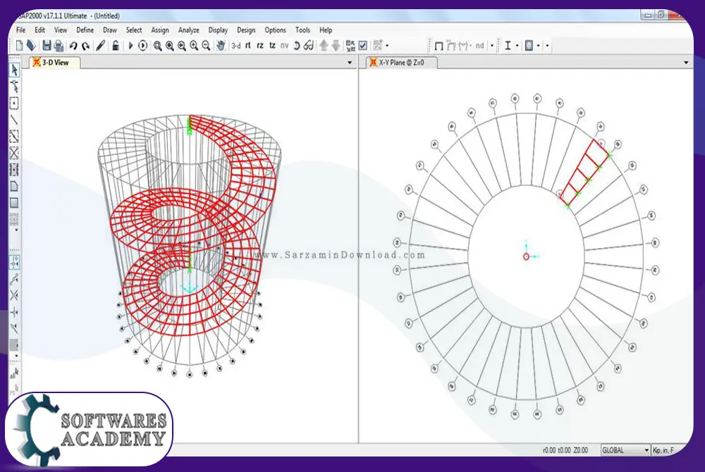
Task: Zoom out with the minus magnifier
Action: point(207,45)
